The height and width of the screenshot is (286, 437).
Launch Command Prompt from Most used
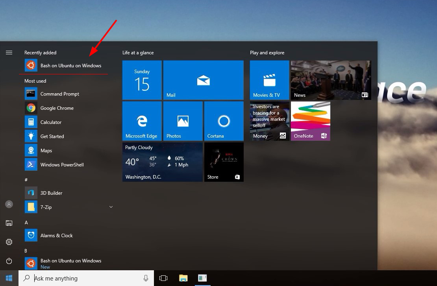68,94
